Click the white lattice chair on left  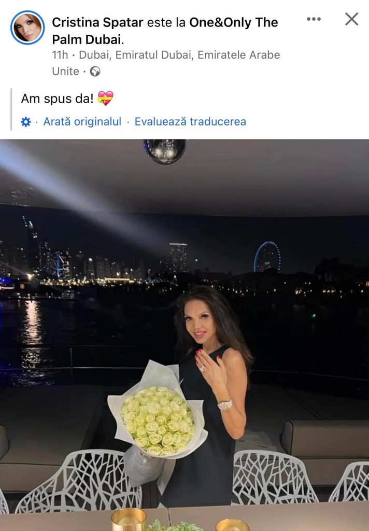click(80, 481)
